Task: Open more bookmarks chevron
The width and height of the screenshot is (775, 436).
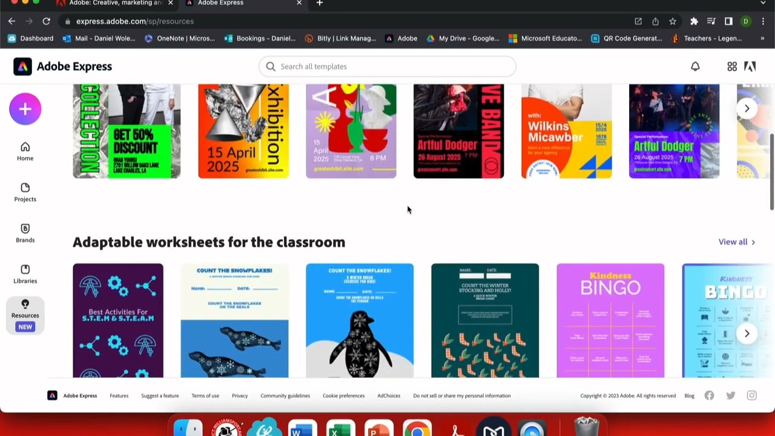Action: coord(762,38)
